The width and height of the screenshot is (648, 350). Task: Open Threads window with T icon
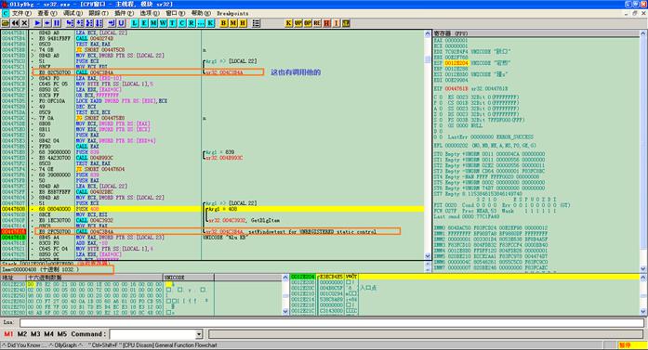[x=172, y=23]
